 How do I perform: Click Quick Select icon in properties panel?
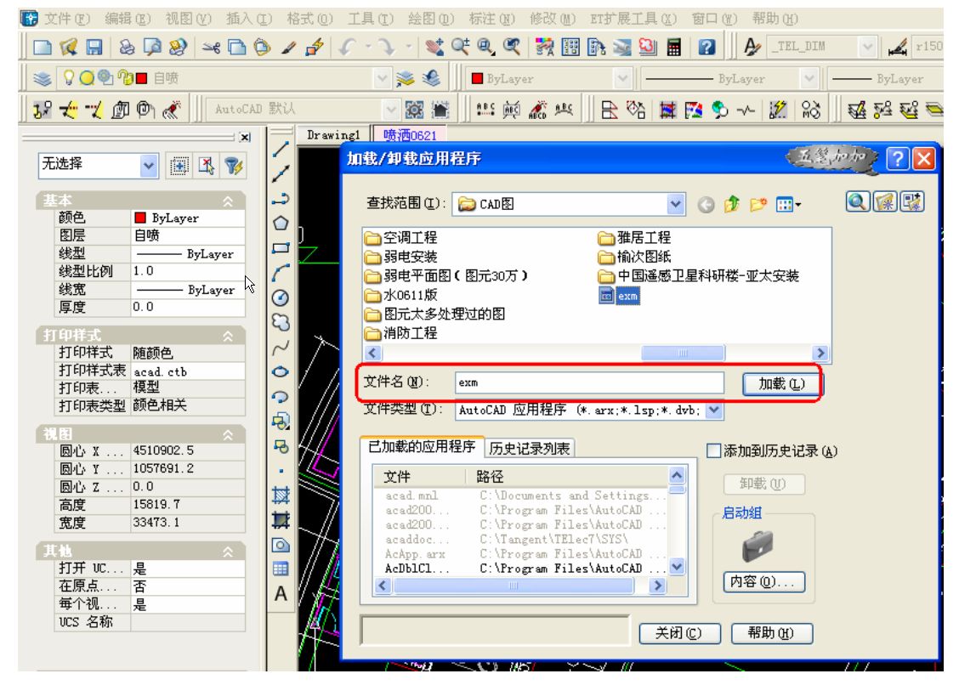pos(235,166)
